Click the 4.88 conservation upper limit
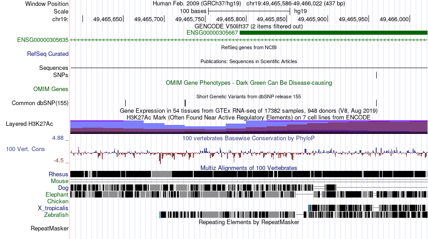Screen dimensions: 428x239 (x=58, y=138)
